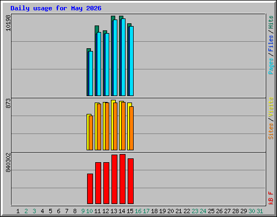The width and height of the screenshot is (277, 217).
Task: Click day label 28 on the x-axis
Action: 235,211
